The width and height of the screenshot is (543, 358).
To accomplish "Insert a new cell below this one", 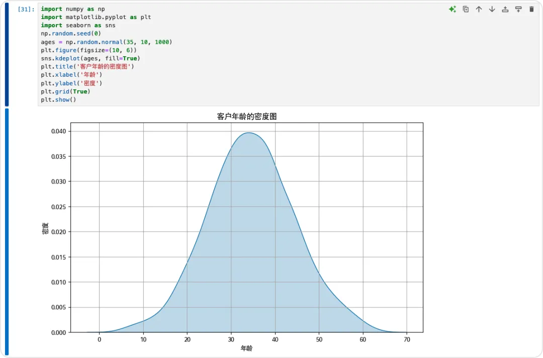I will click(518, 10).
